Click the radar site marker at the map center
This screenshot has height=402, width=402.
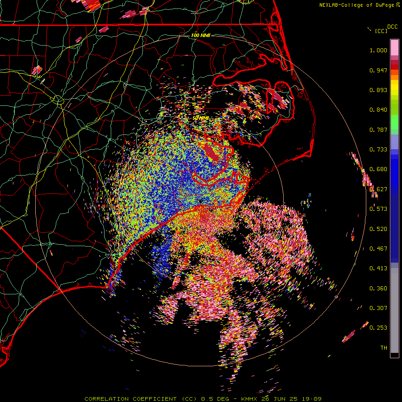[200, 201]
